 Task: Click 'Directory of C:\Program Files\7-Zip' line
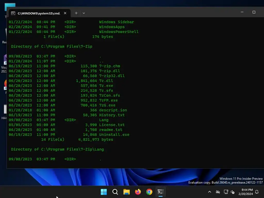tap(52, 46)
